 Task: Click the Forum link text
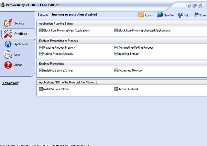[x=203, y=15]
